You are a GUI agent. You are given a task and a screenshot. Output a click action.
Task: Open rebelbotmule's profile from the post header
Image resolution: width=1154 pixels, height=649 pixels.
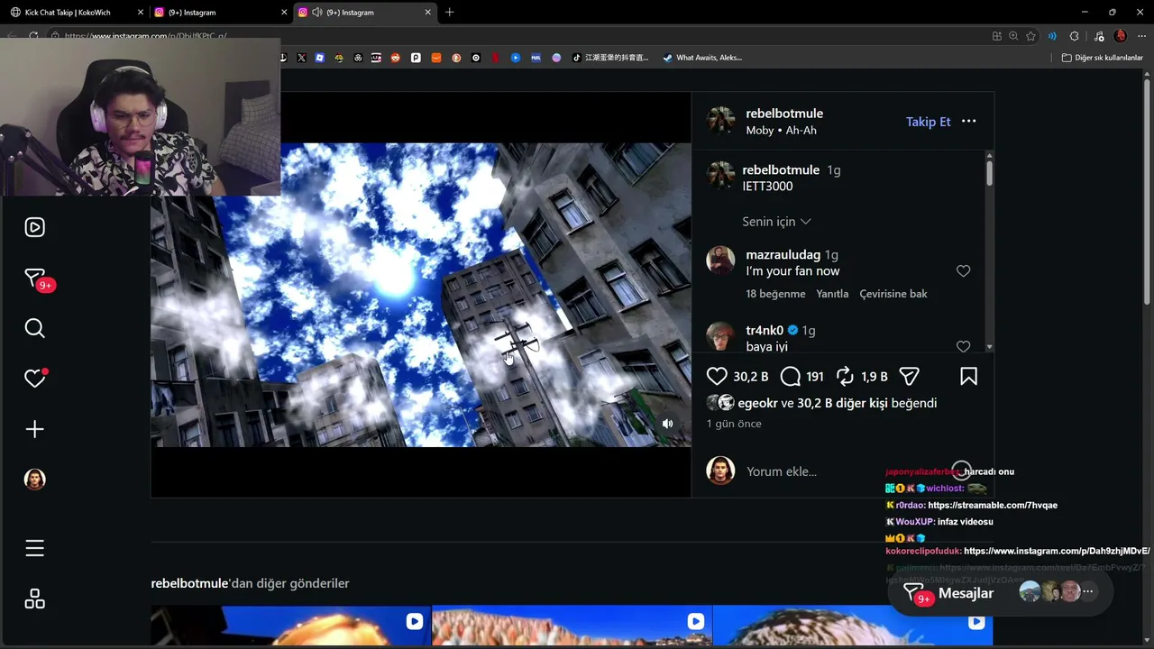[x=784, y=114]
